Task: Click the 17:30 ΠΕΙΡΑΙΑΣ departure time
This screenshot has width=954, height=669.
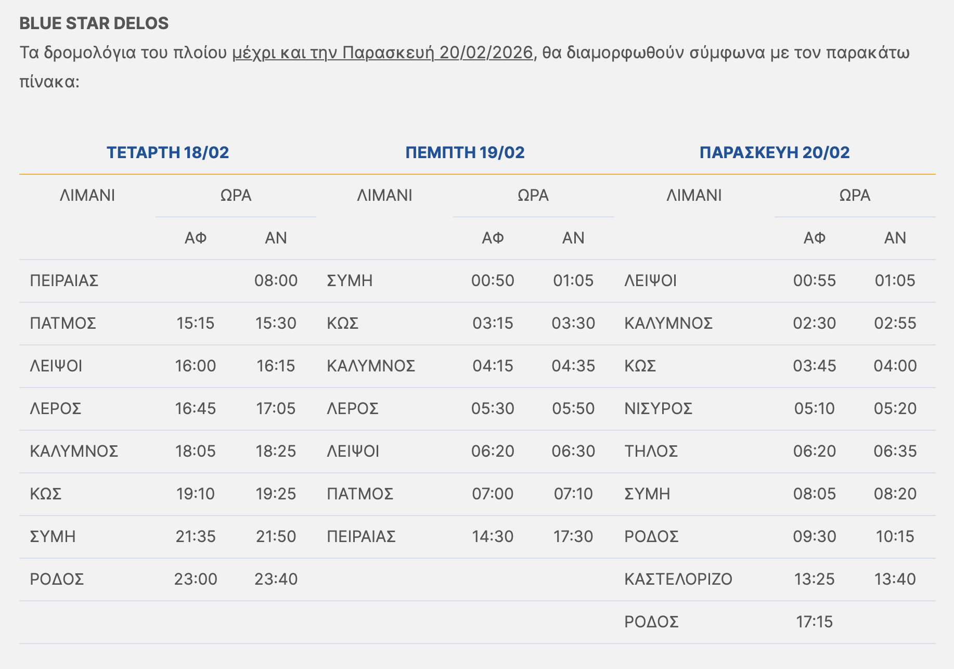Action: click(x=573, y=536)
